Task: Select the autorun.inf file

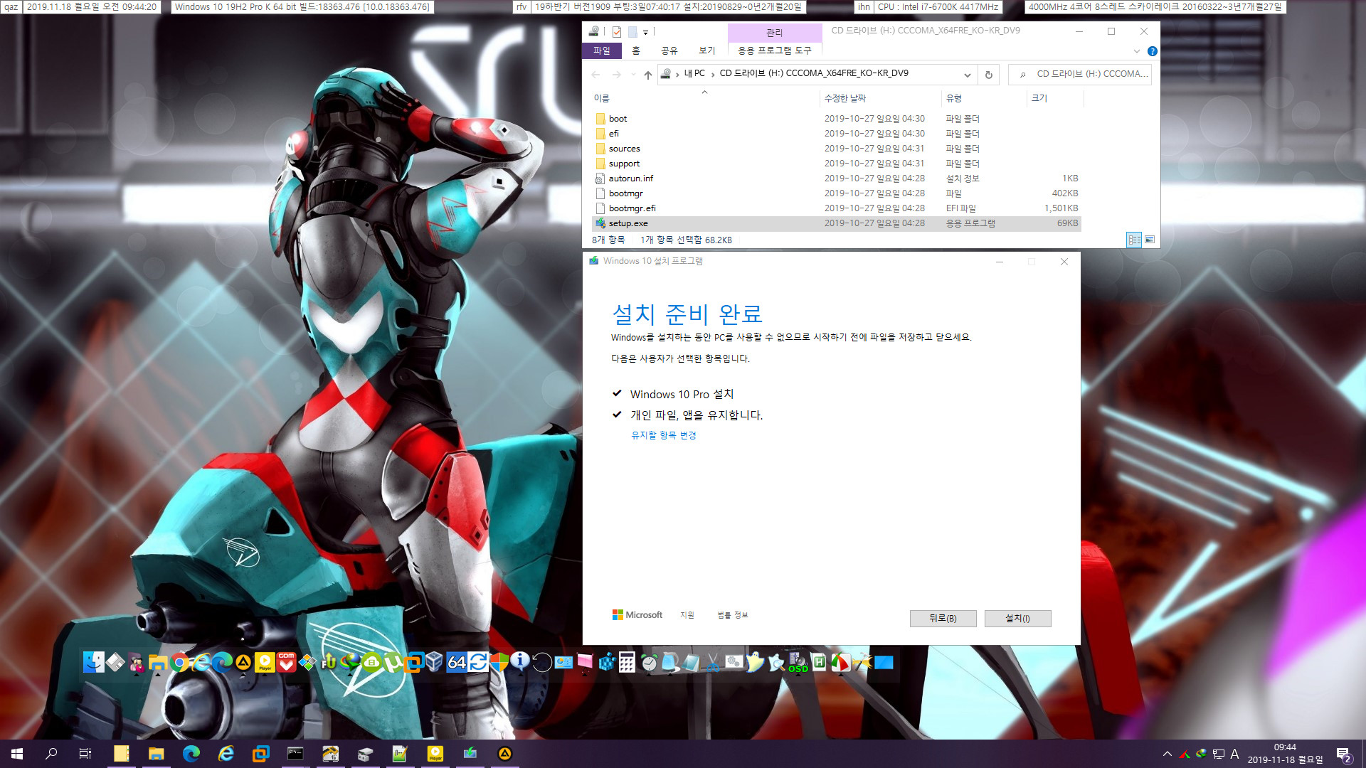Action: point(630,178)
